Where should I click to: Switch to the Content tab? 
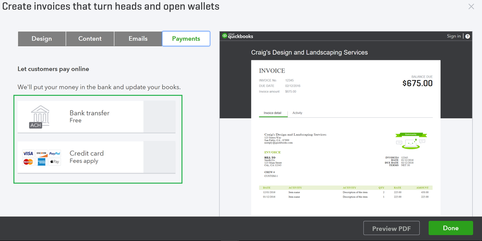[90, 39]
